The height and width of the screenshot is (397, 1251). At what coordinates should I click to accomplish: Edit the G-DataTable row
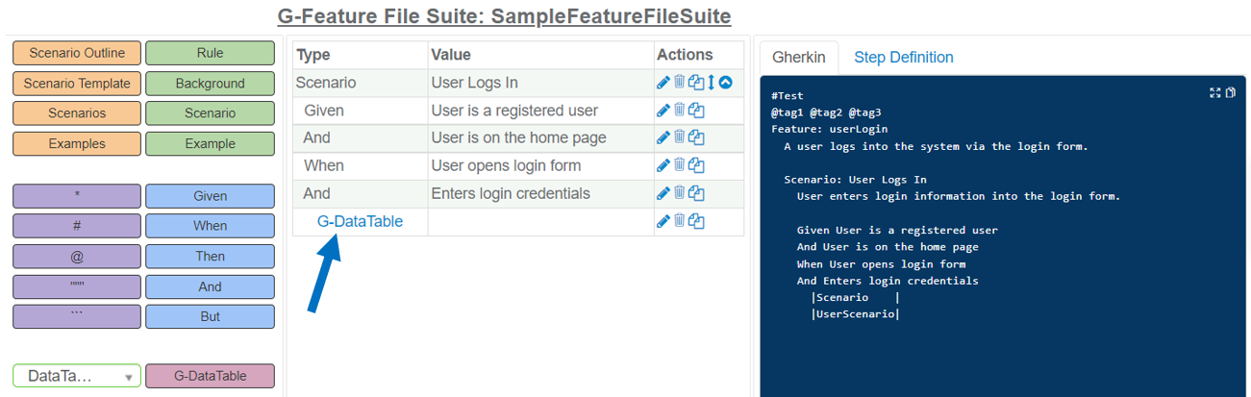coord(663,221)
